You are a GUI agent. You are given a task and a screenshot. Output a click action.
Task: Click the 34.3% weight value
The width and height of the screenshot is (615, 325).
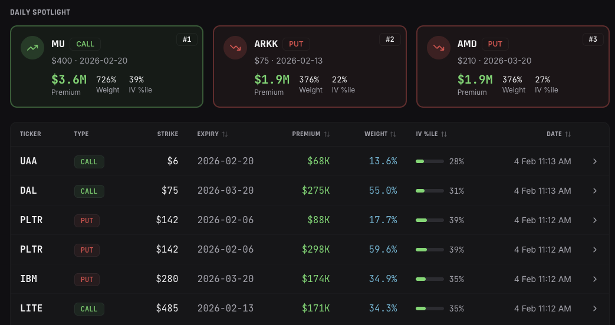[383, 309]
